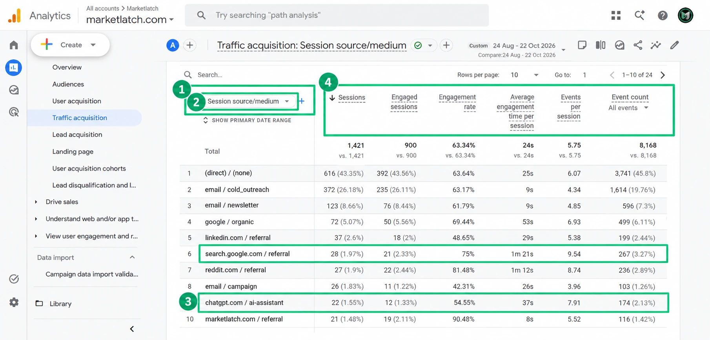Viewport: 710px width, 340px height.
Task: Open the Session source/medium dimension dropdown
Action: tap(248, 101)
